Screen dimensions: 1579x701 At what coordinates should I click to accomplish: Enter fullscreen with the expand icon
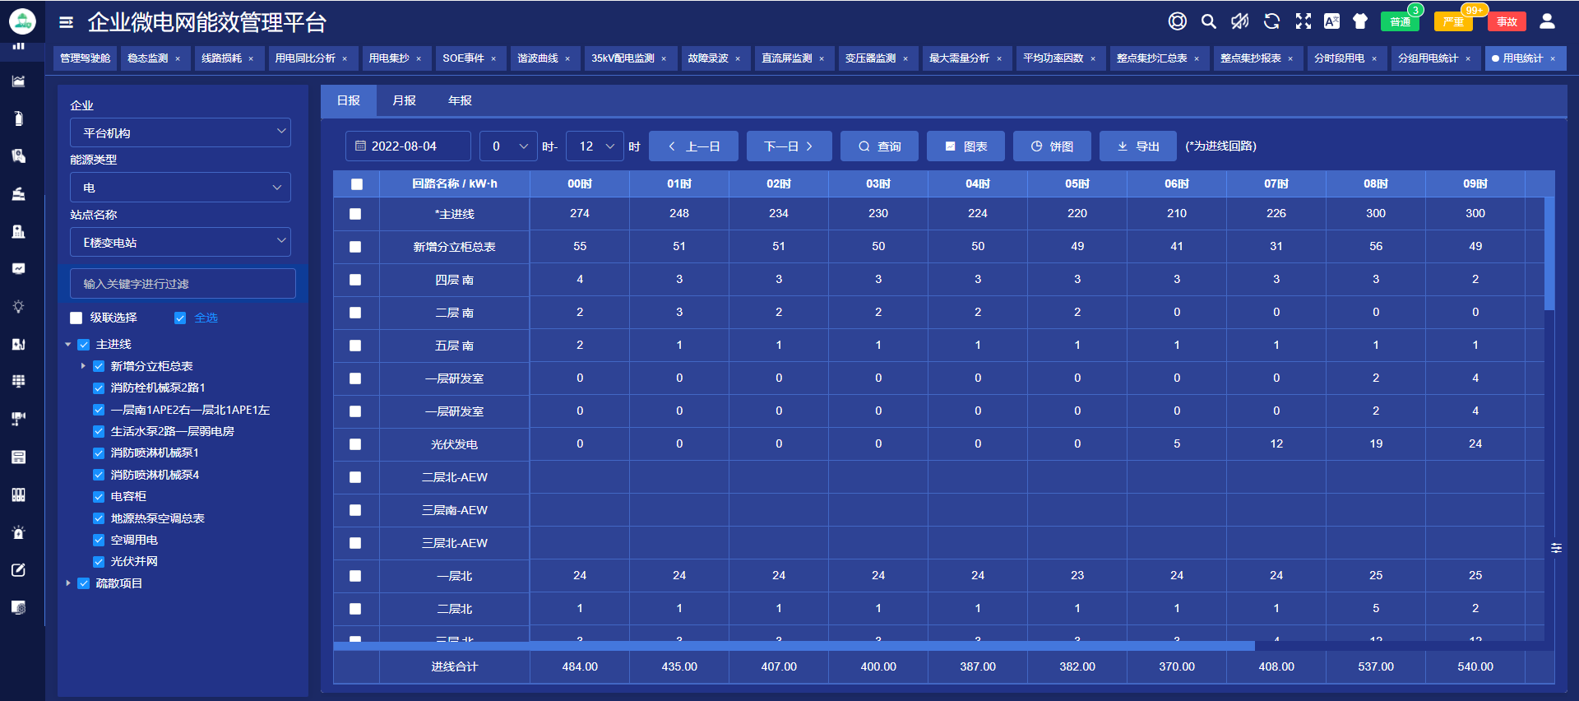(x=1303, y=21)
